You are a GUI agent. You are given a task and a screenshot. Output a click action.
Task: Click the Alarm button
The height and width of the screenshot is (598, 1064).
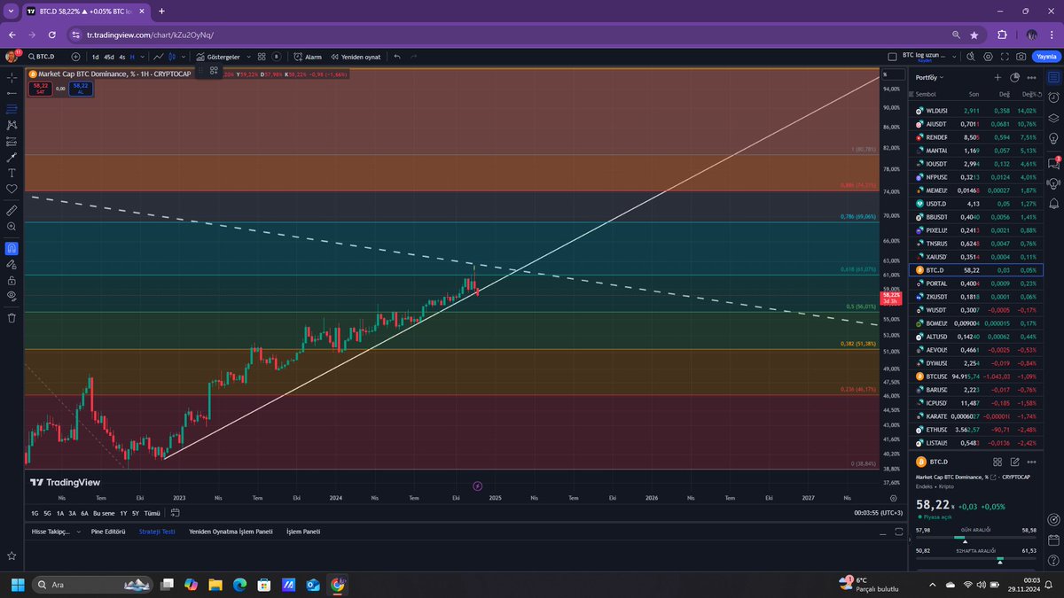(308, 57)
